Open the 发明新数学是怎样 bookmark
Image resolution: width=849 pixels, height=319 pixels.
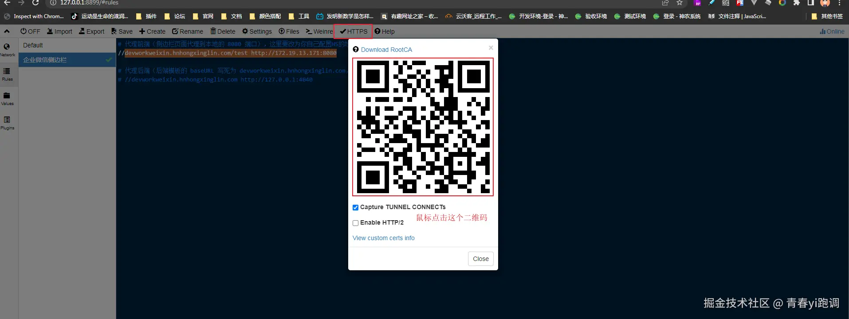coord(345,16)
